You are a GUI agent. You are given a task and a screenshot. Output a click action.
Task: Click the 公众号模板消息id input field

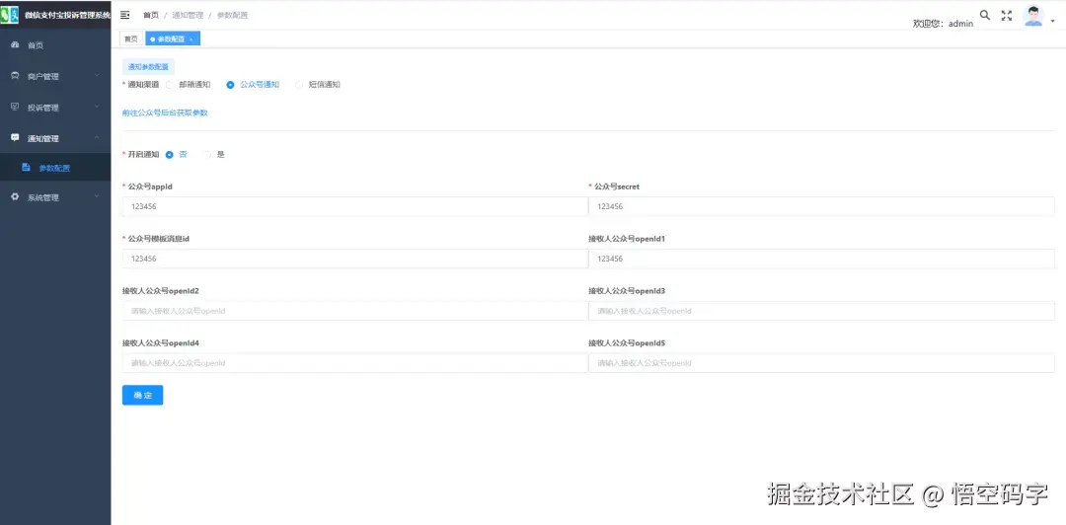click(355, 259)
